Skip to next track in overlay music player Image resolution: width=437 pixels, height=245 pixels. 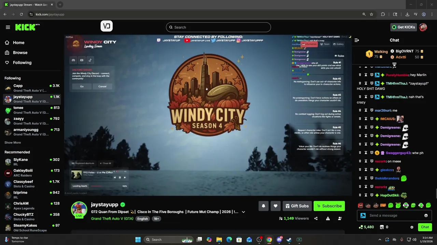pos(125,177)
